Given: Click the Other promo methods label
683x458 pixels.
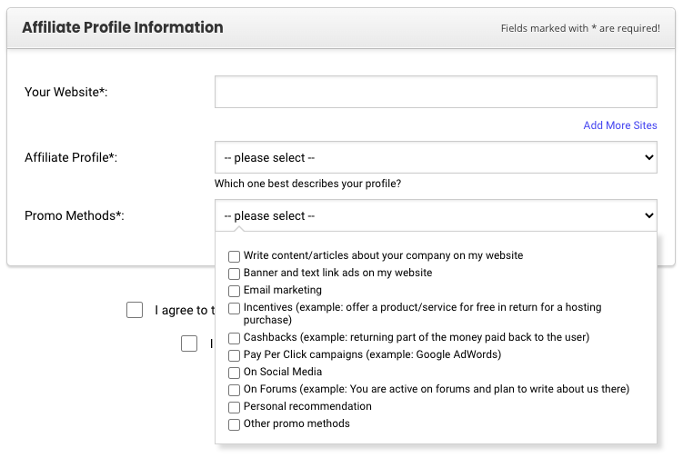Looking at the screenshot, I should click(x=296, y=423).
